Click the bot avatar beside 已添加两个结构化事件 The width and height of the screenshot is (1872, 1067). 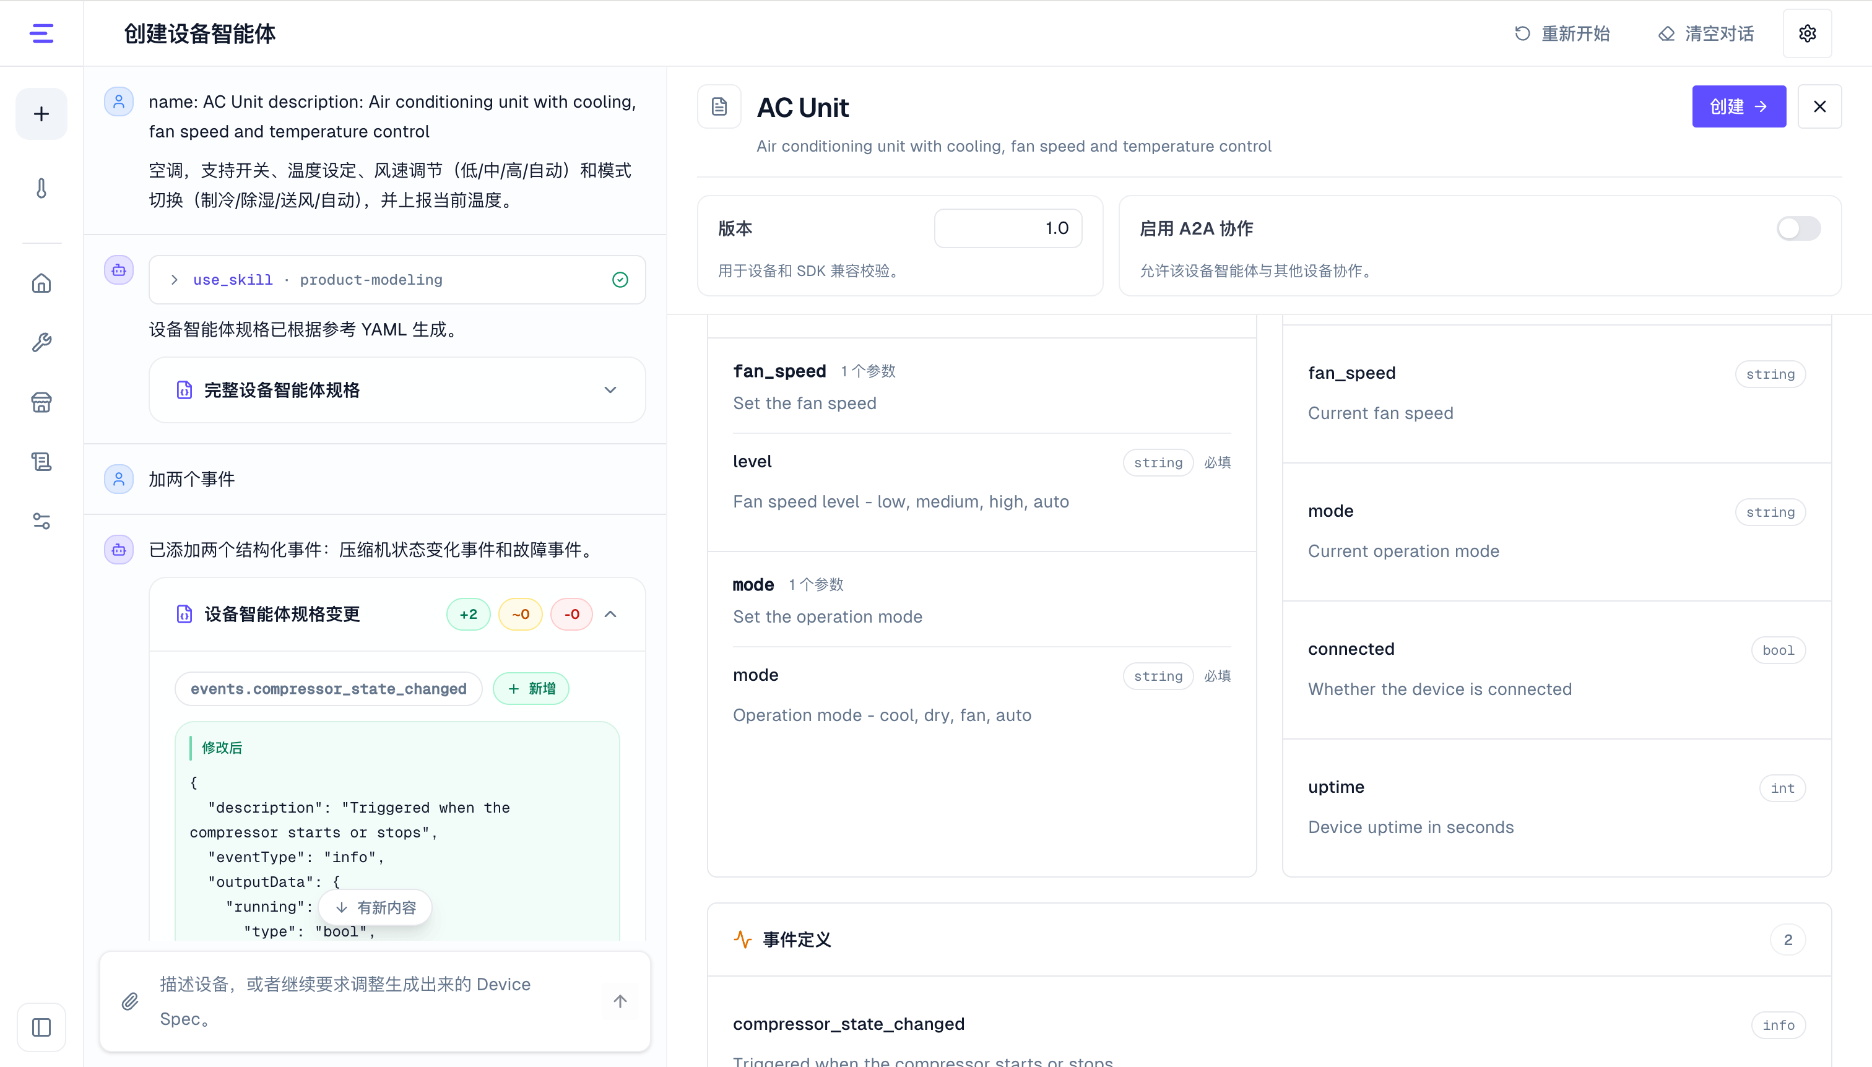click(119, 550)
